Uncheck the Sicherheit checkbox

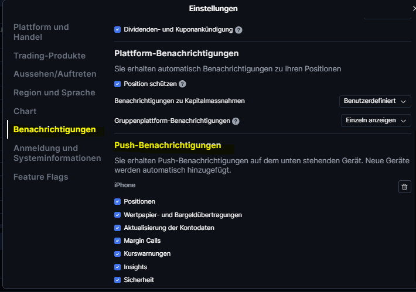click(x=118, y=280)
